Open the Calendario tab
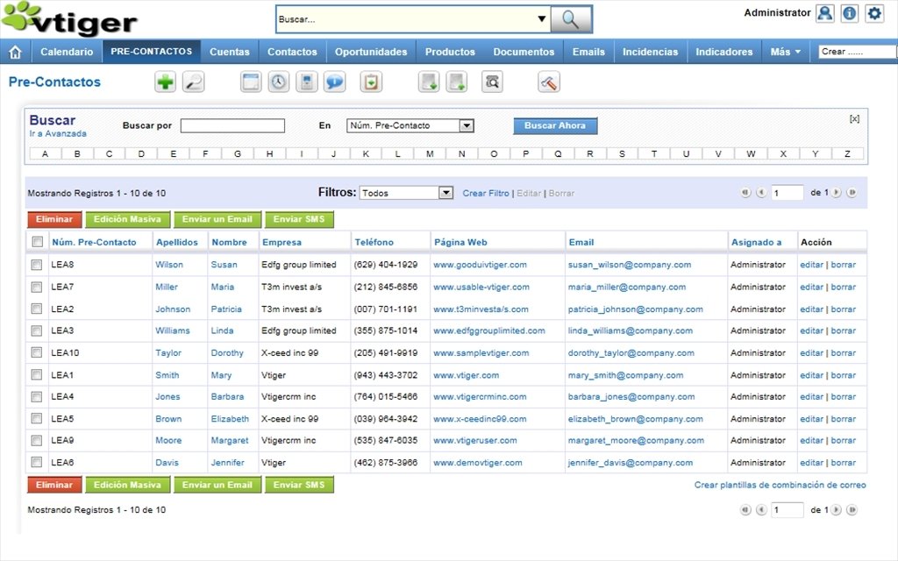The image size is (898, 561). [x=67, y=52]
